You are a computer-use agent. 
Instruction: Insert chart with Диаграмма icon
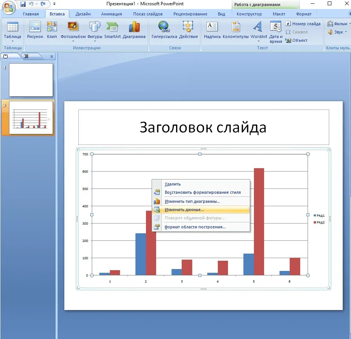(134, 30)
